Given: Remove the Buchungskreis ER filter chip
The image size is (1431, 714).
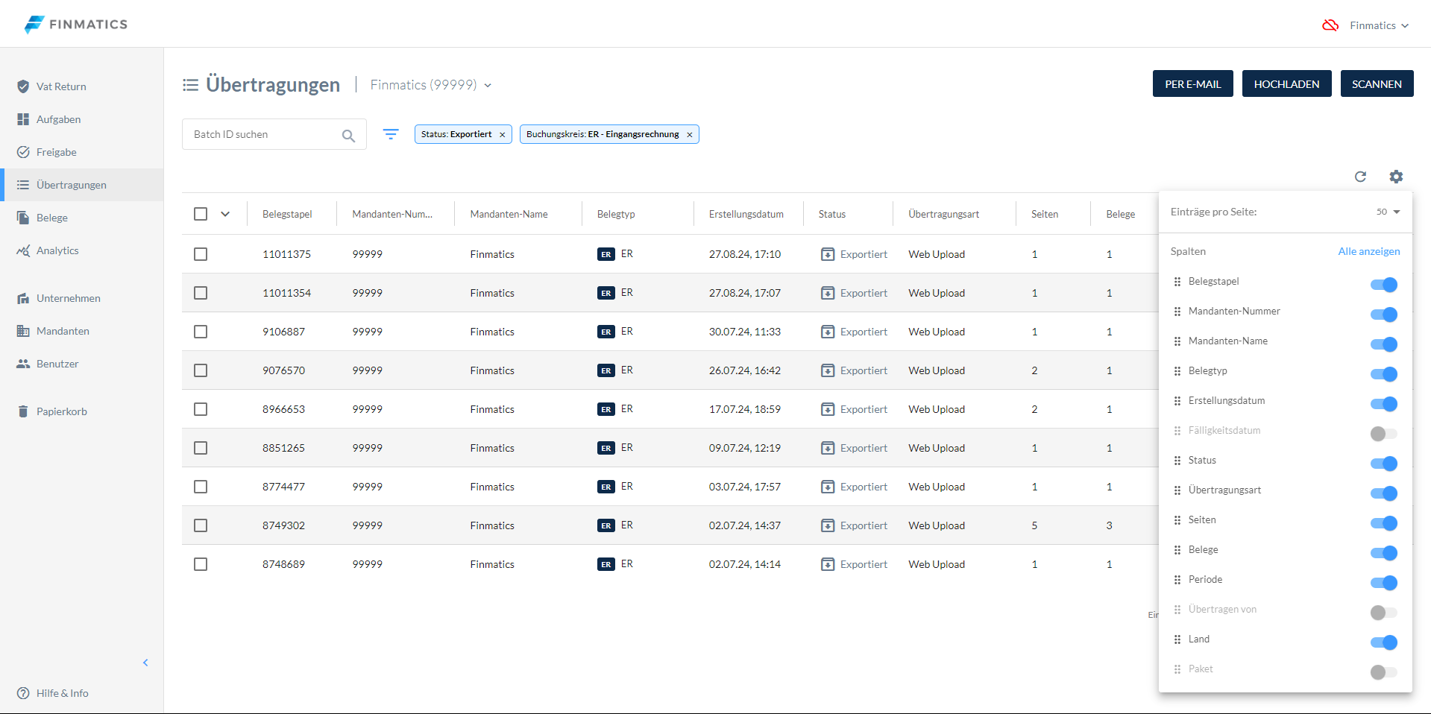Looking at the screenshot, I should [690, 135].
